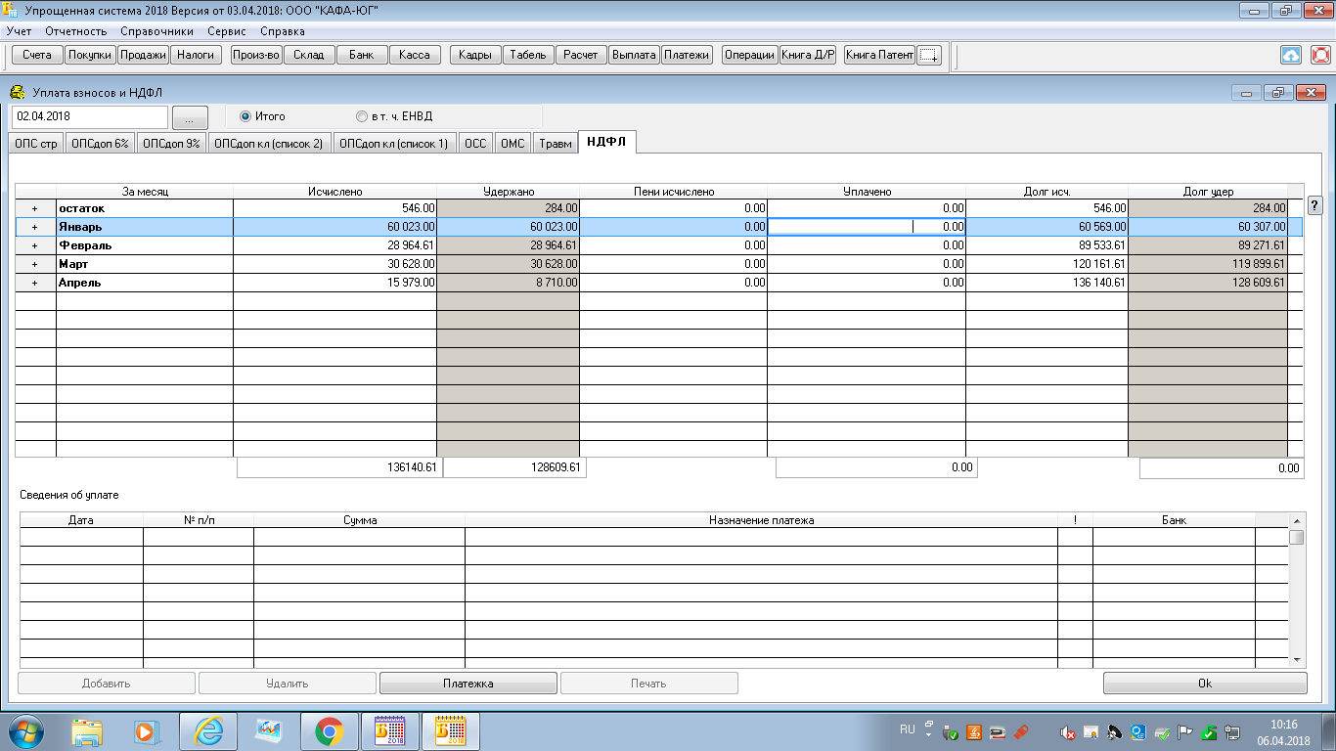Select the в т. ч. ЕНВД radio option

(362, 116)
